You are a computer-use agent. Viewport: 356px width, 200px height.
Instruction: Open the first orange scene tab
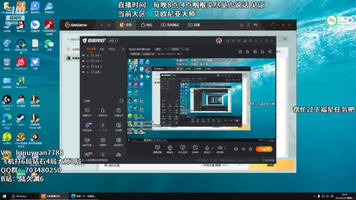[x=91, y=49]
